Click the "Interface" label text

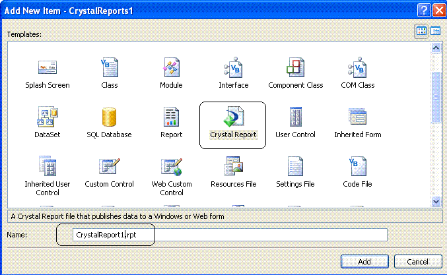tap(234, 85)
